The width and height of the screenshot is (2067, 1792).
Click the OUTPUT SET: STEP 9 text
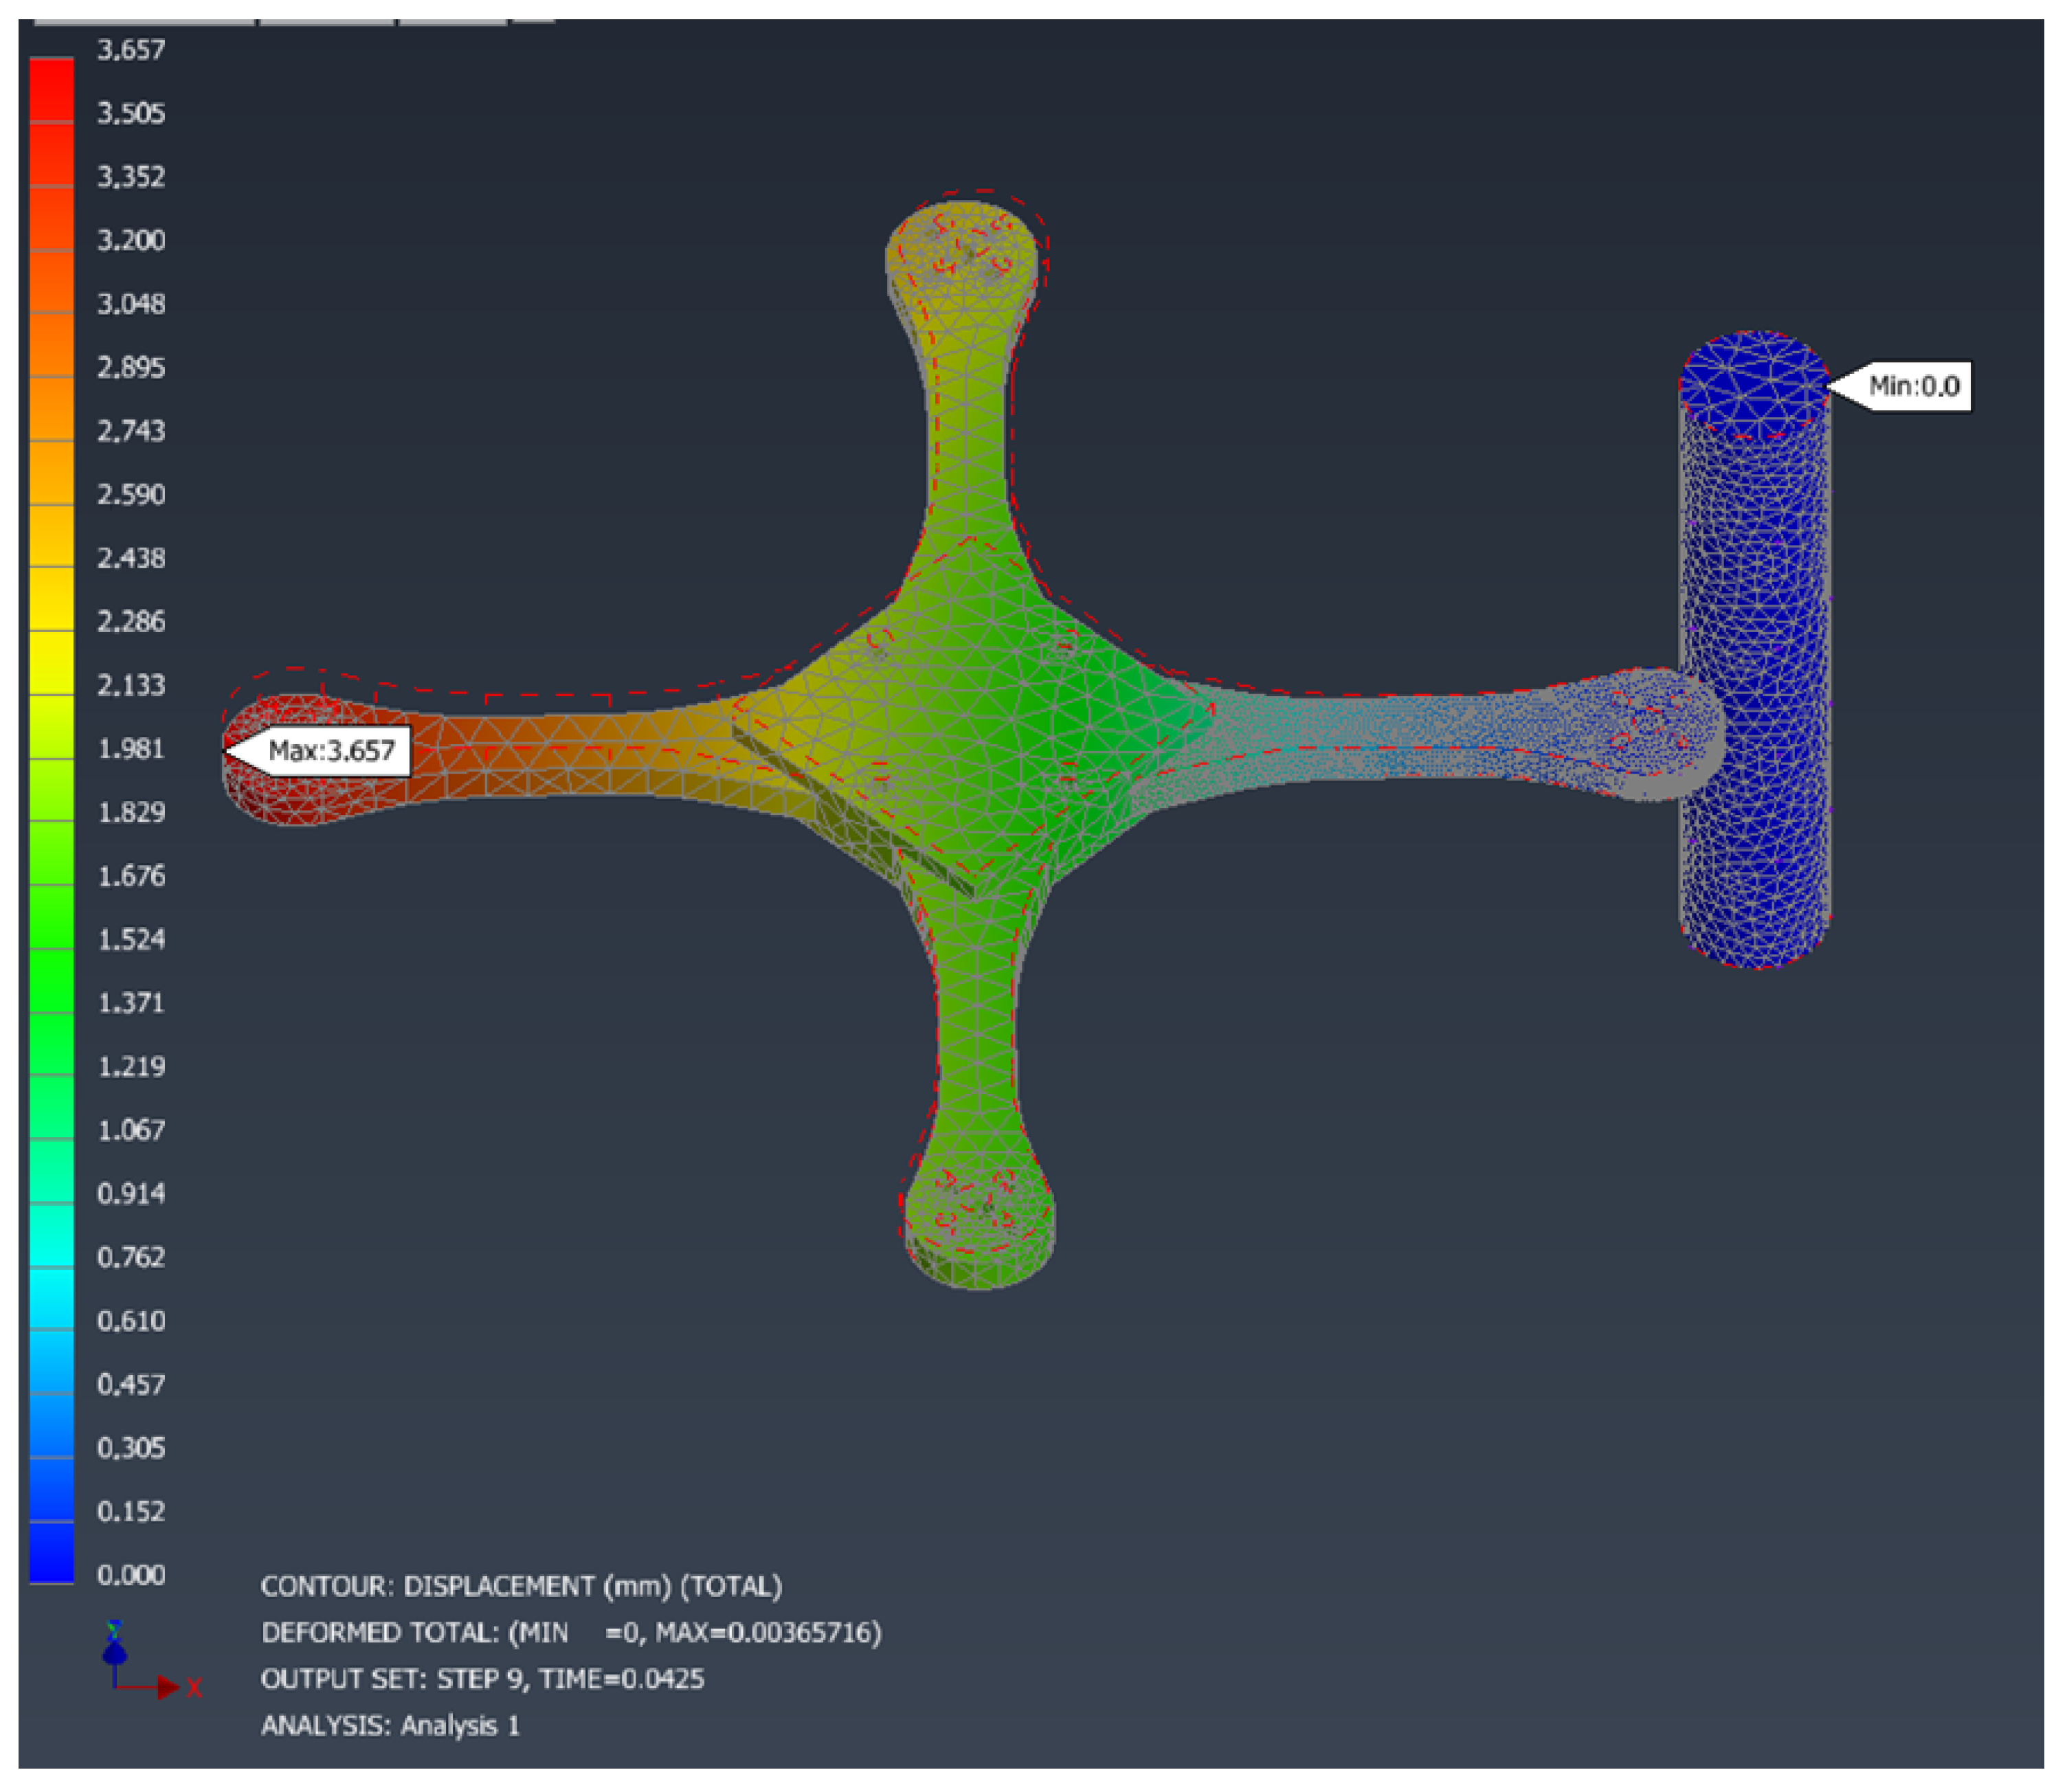point(482,1679)
